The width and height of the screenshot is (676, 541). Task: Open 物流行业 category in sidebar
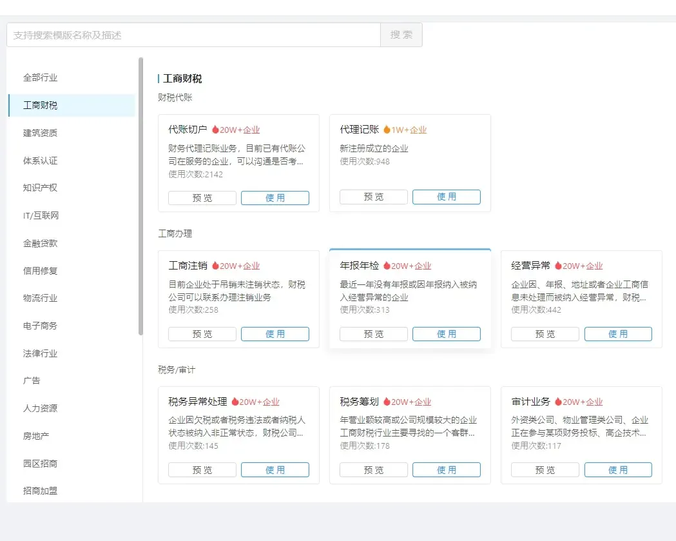[40, 298]
